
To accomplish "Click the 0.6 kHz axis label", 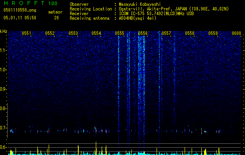I will tap(4, 147).
